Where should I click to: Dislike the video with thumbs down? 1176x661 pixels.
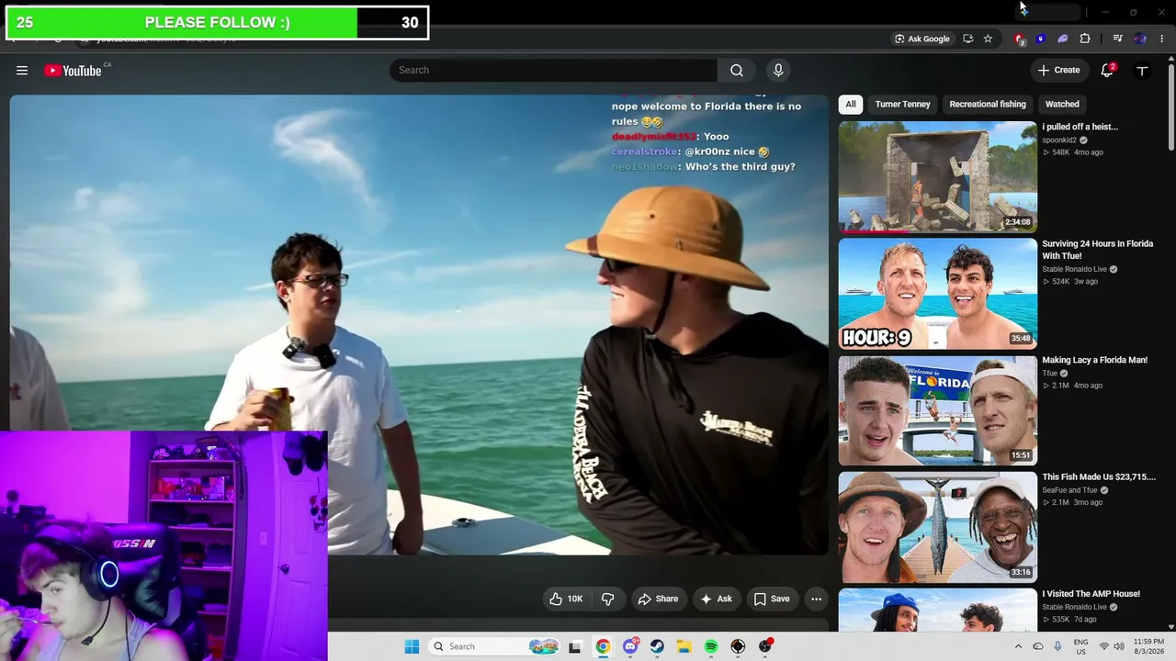pyautogui.click(x=607, y=599)
